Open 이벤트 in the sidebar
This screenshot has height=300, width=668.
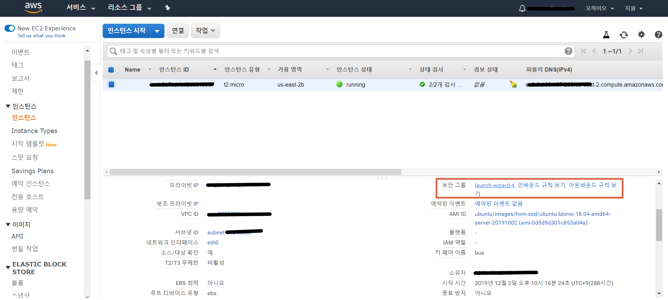[21, 52]
